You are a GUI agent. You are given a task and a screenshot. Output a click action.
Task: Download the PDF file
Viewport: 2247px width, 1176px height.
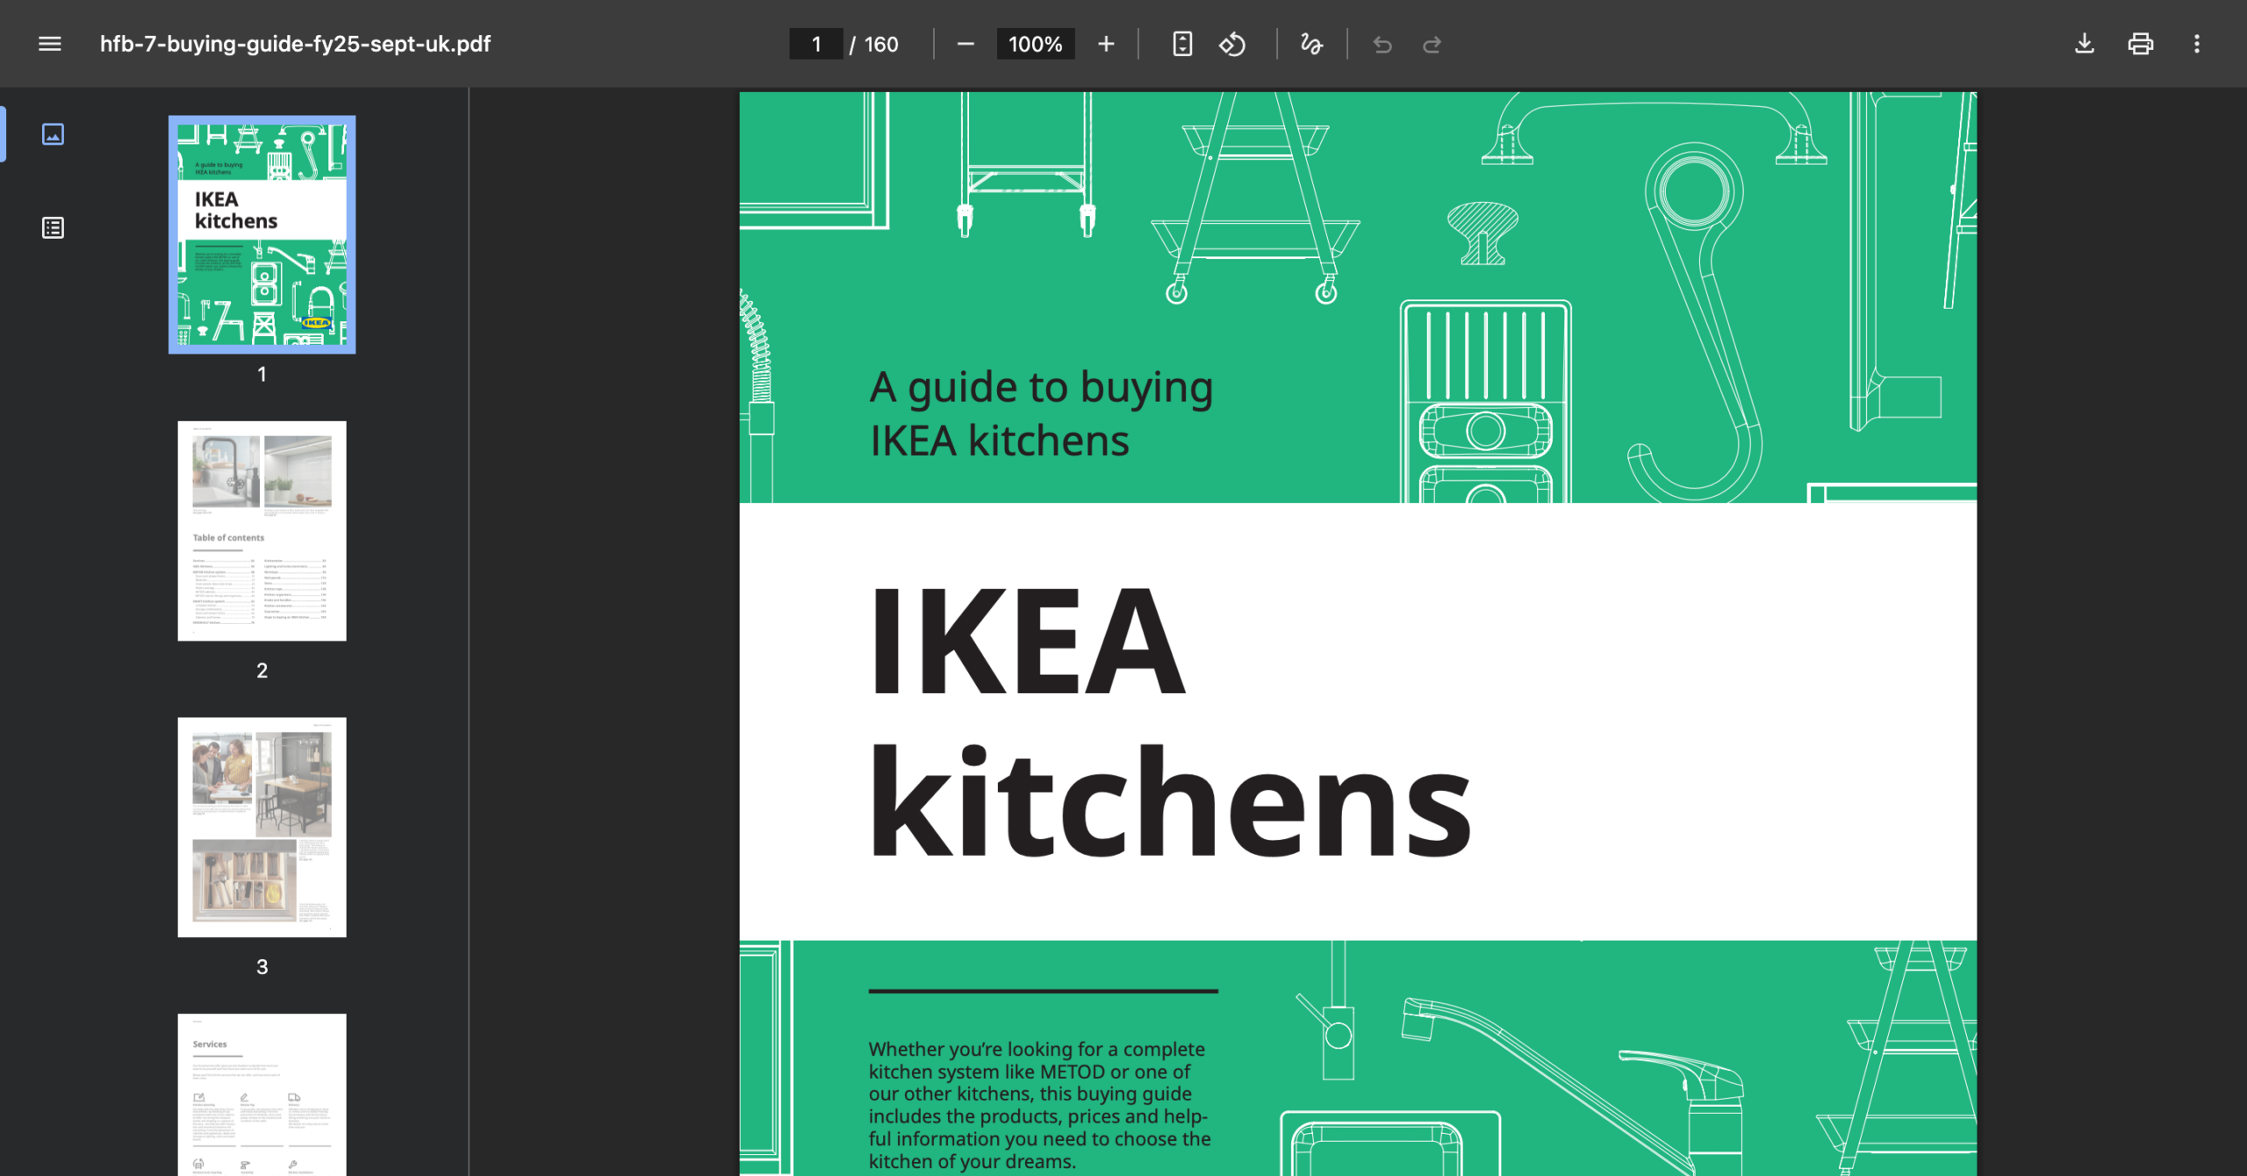[2085, 44]
